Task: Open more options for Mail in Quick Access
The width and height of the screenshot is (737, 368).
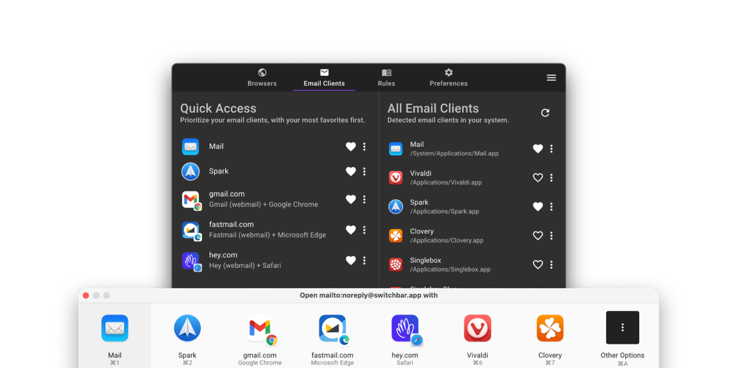Action: [x=364, y=147]
